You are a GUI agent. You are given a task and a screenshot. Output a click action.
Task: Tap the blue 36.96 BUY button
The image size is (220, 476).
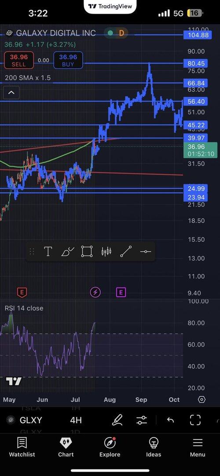[68, 60]
